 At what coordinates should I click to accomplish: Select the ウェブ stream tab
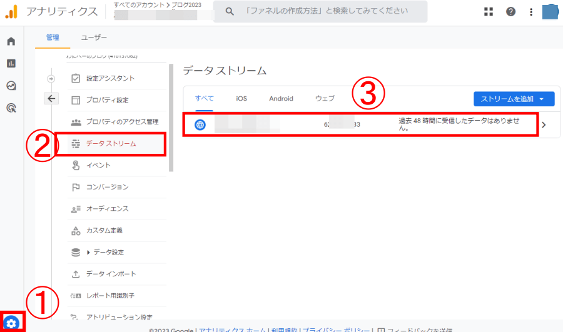(325, 98)
